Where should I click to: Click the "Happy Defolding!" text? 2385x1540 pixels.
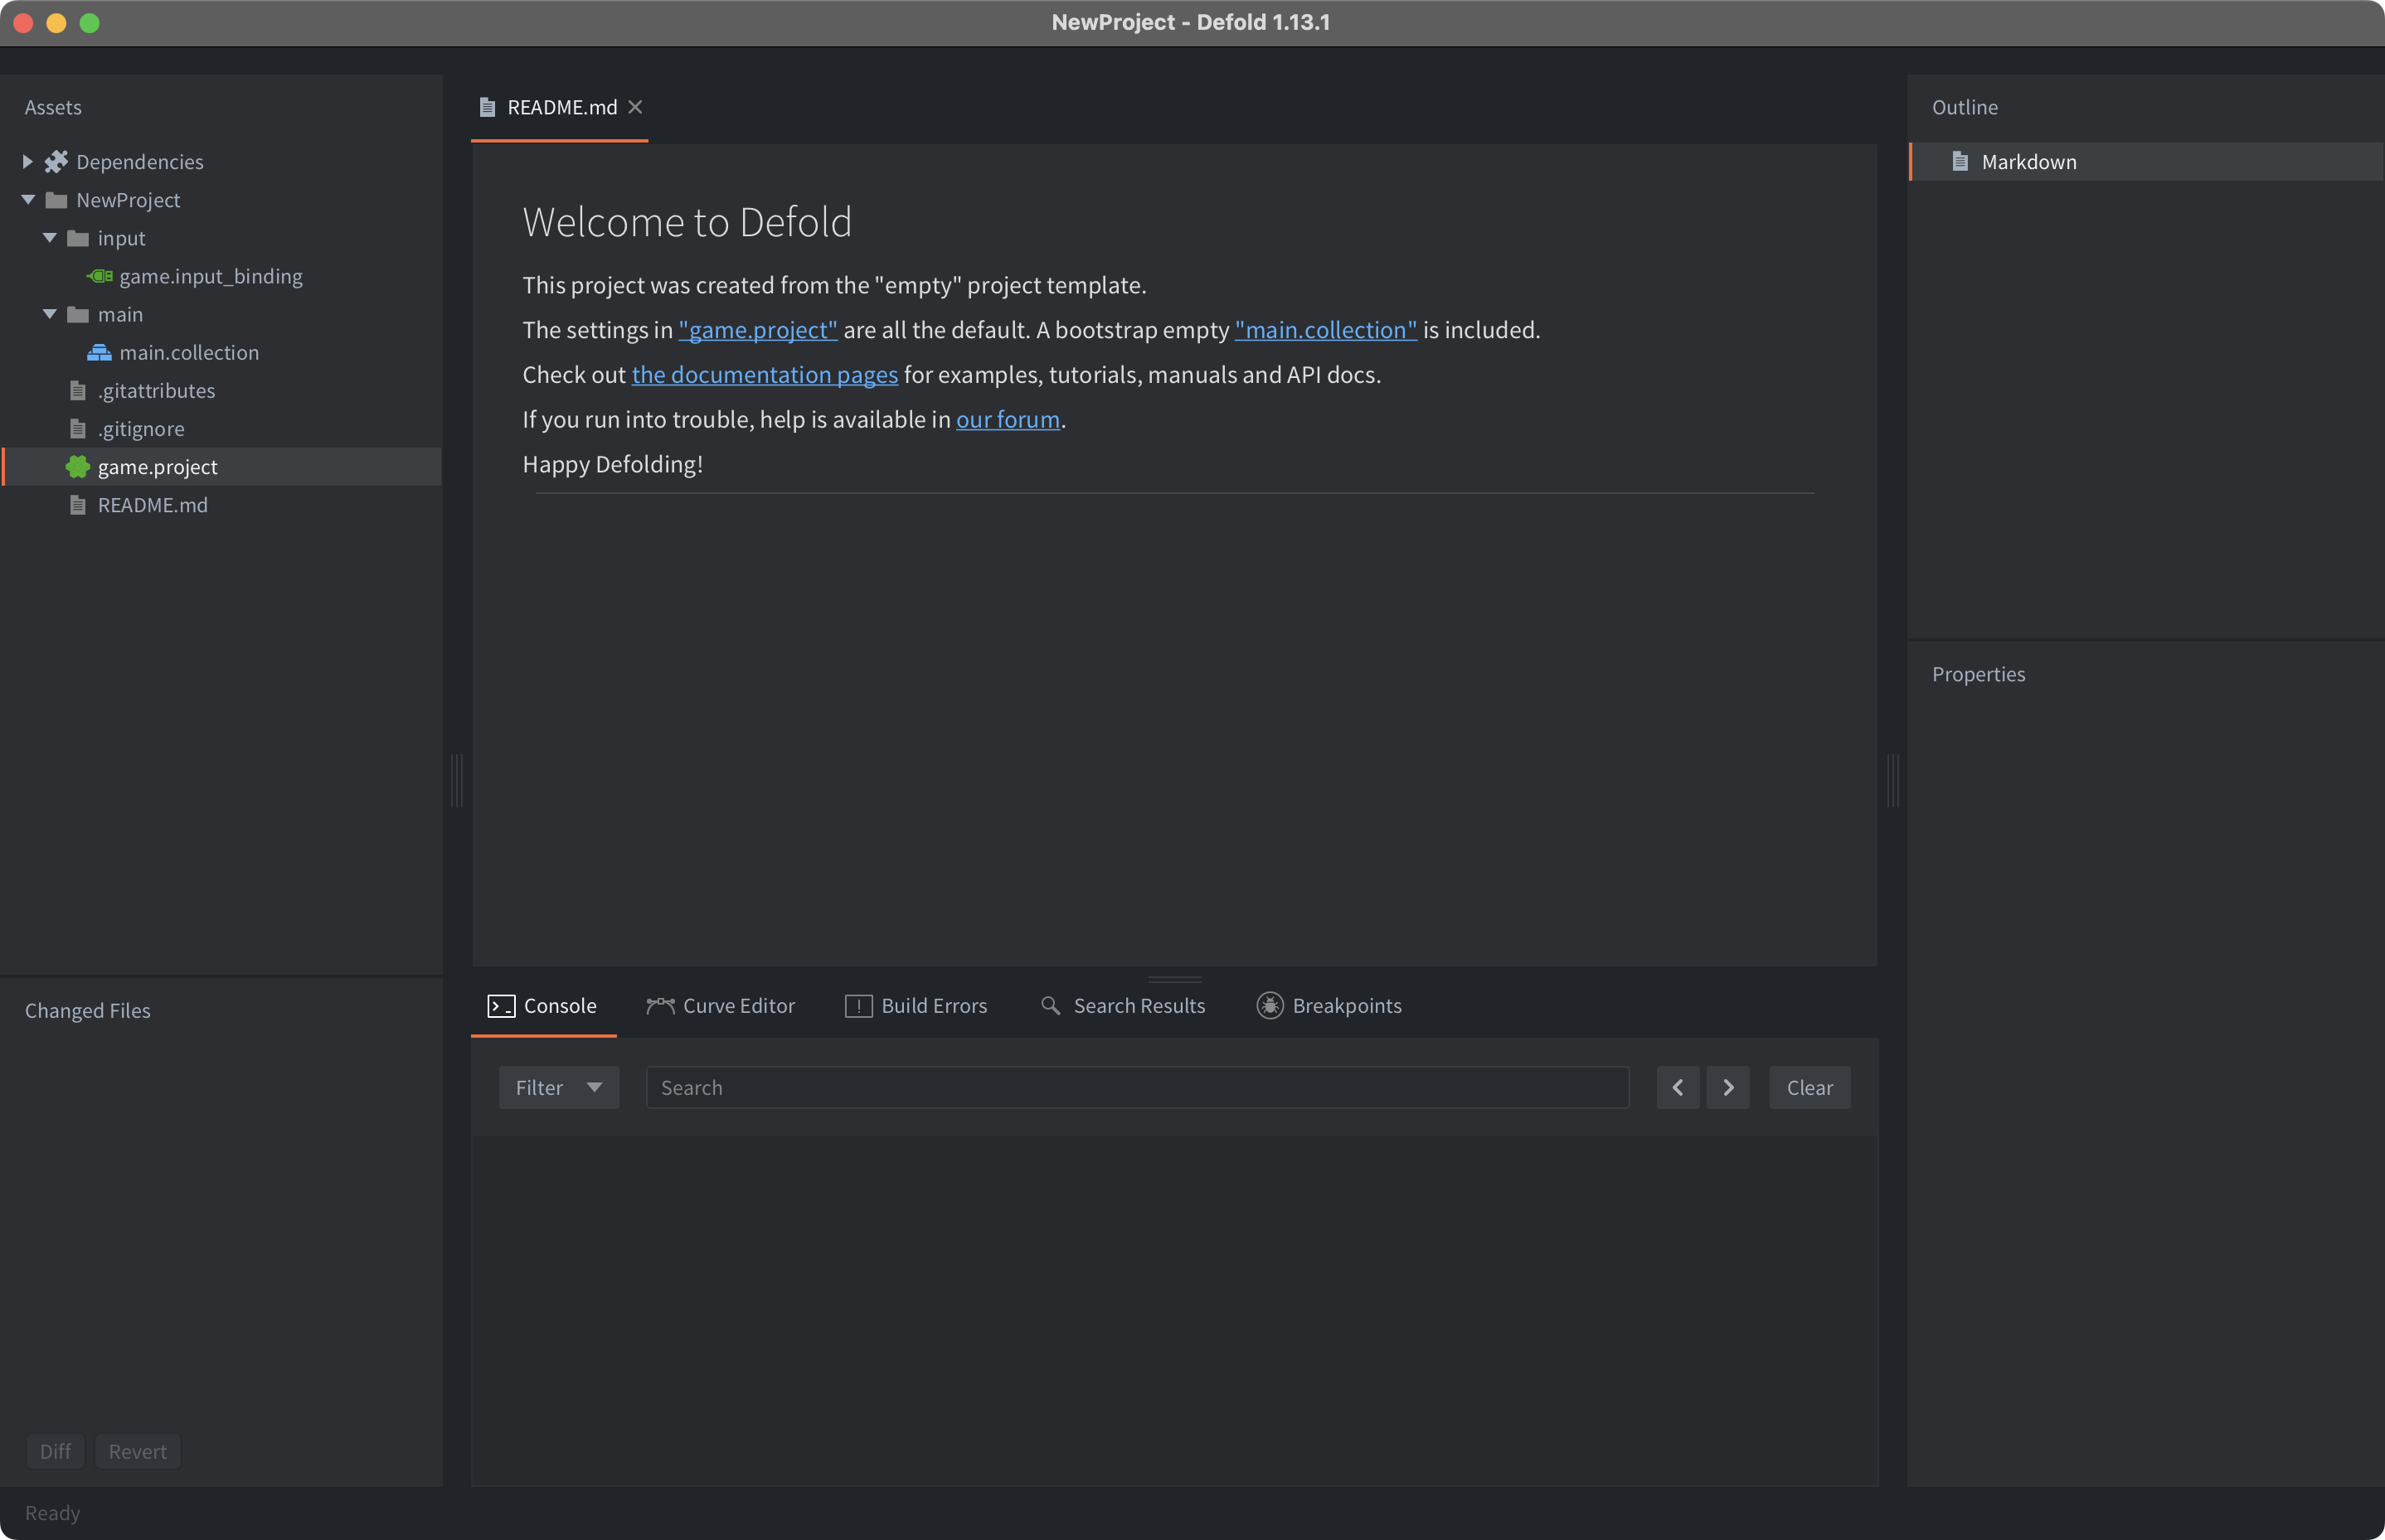coord(612,464)
